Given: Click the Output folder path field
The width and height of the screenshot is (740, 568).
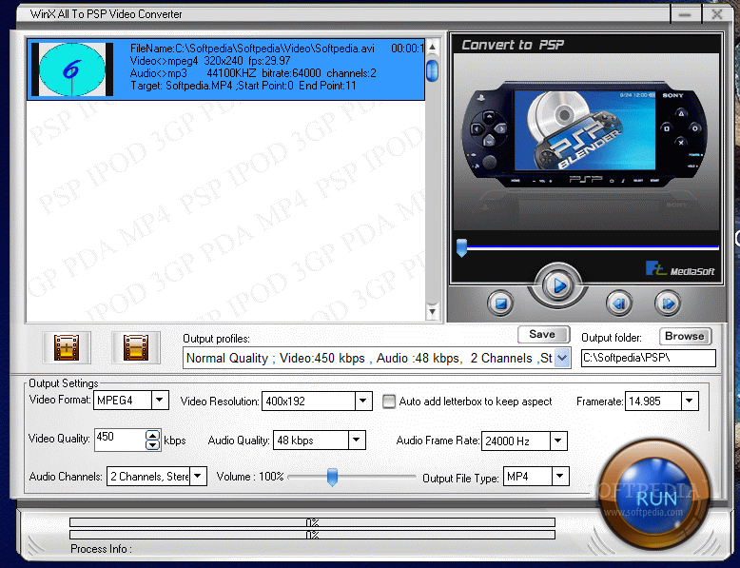Looking at the screenshot, I should [x=649, y=358].
